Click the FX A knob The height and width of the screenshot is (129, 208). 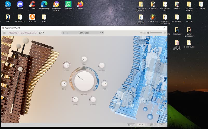[64, 84]
